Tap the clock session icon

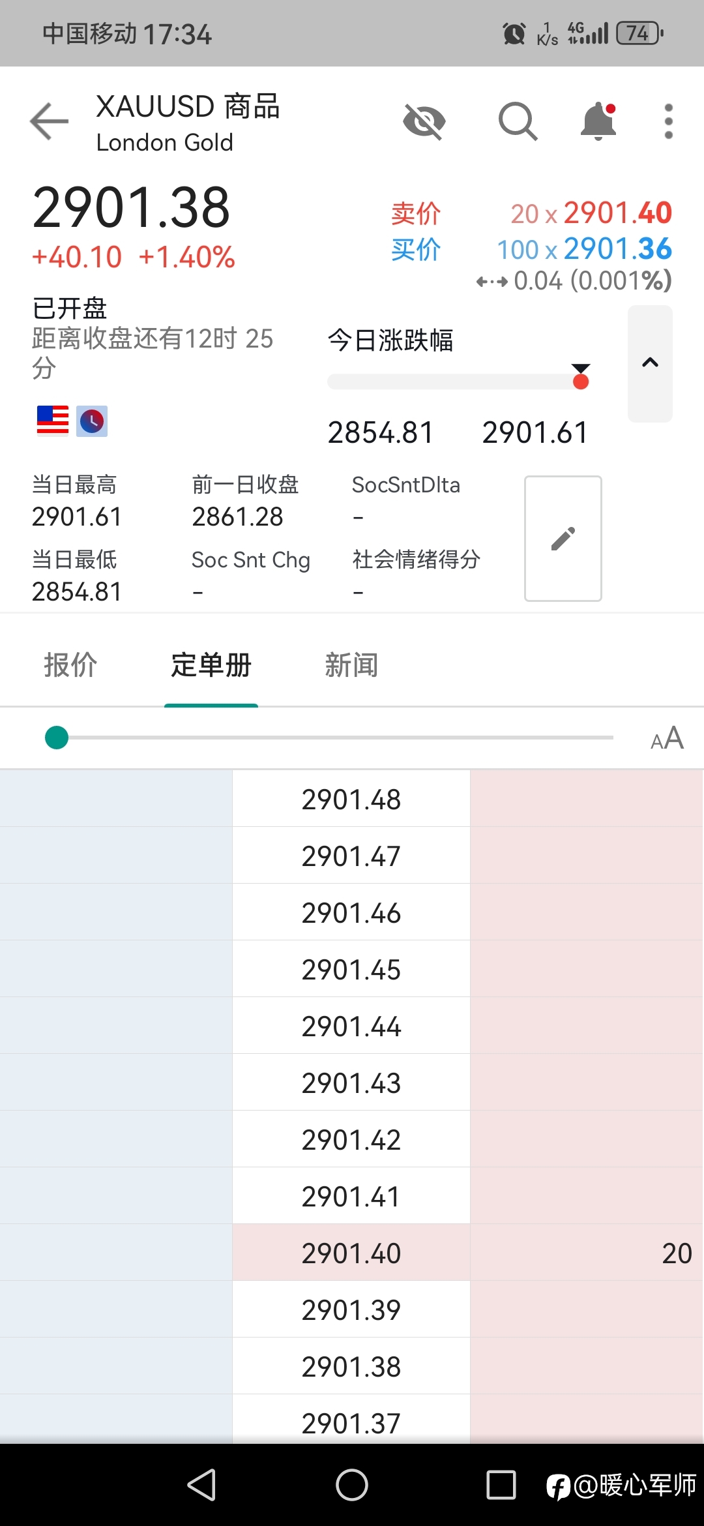click(x=92, y=421)
